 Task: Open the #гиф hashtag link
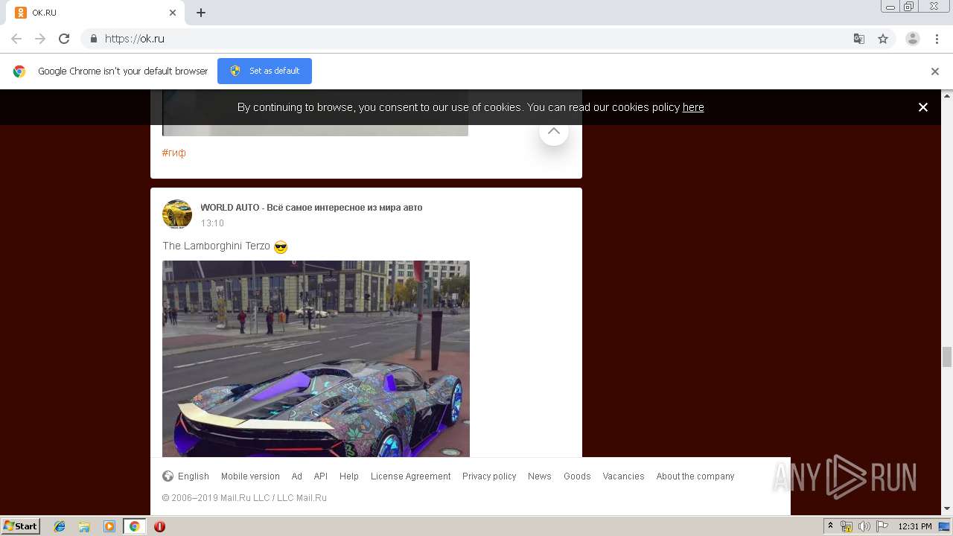(x=174, y=153)
